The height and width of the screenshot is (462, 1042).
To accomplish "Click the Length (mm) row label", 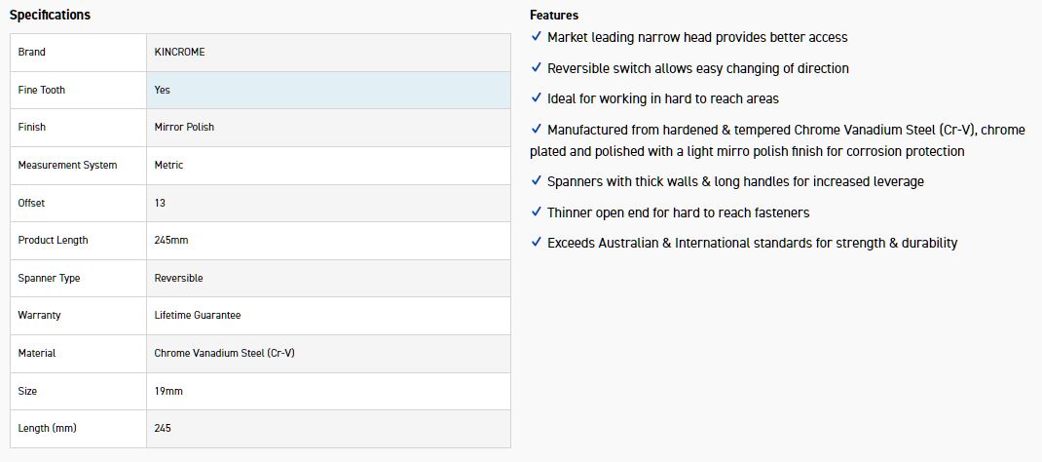I will coord(47,428).
